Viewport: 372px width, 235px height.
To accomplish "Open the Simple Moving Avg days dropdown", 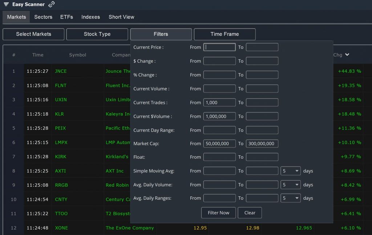I will [290, 171].
